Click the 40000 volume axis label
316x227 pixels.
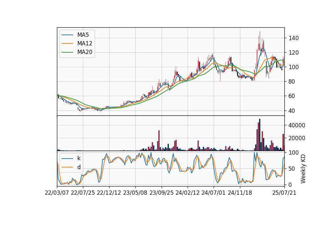coord(297,125)
